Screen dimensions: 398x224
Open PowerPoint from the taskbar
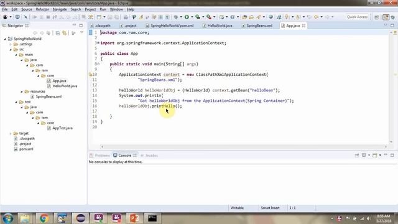point(134,218)
